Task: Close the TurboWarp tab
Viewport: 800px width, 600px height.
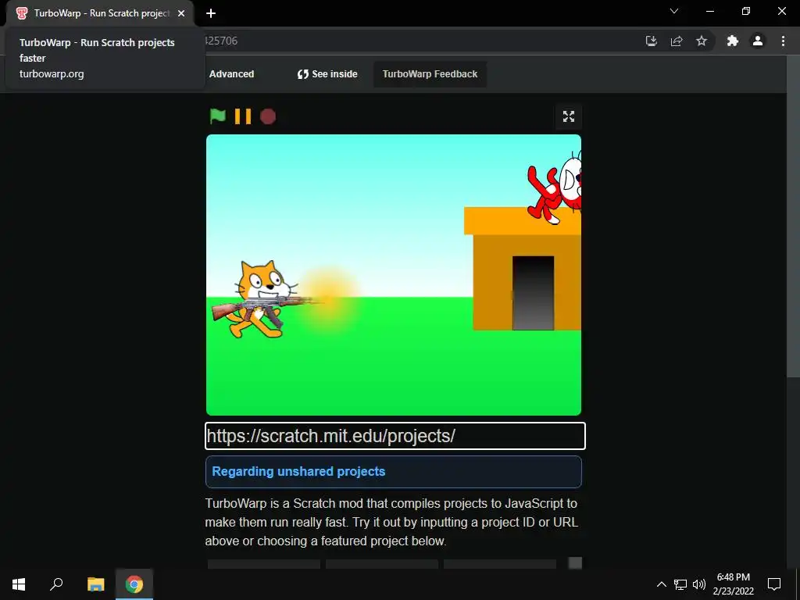Action: pos(181,13)
